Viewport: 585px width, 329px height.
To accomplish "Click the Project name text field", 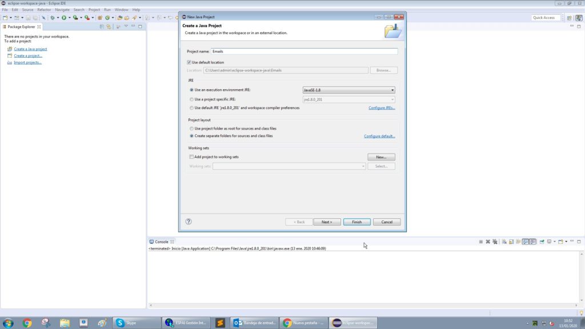I will 303,51.
